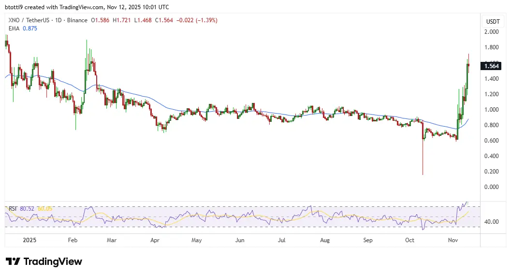Click the Apr marker on time axis

[155, 240]
